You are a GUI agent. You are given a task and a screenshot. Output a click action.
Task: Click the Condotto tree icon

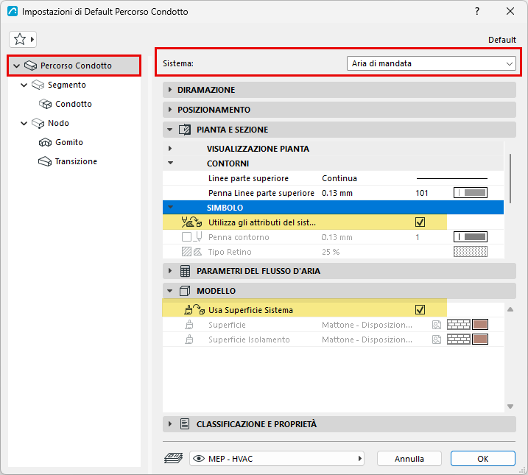click(x=45, y=104)
